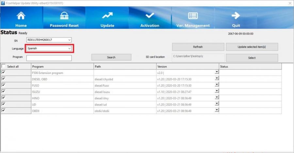Viewport: 294px width, 153px height.
Task: Expand version dropdown for FUSO row
Action: click(x=217, y=85)
